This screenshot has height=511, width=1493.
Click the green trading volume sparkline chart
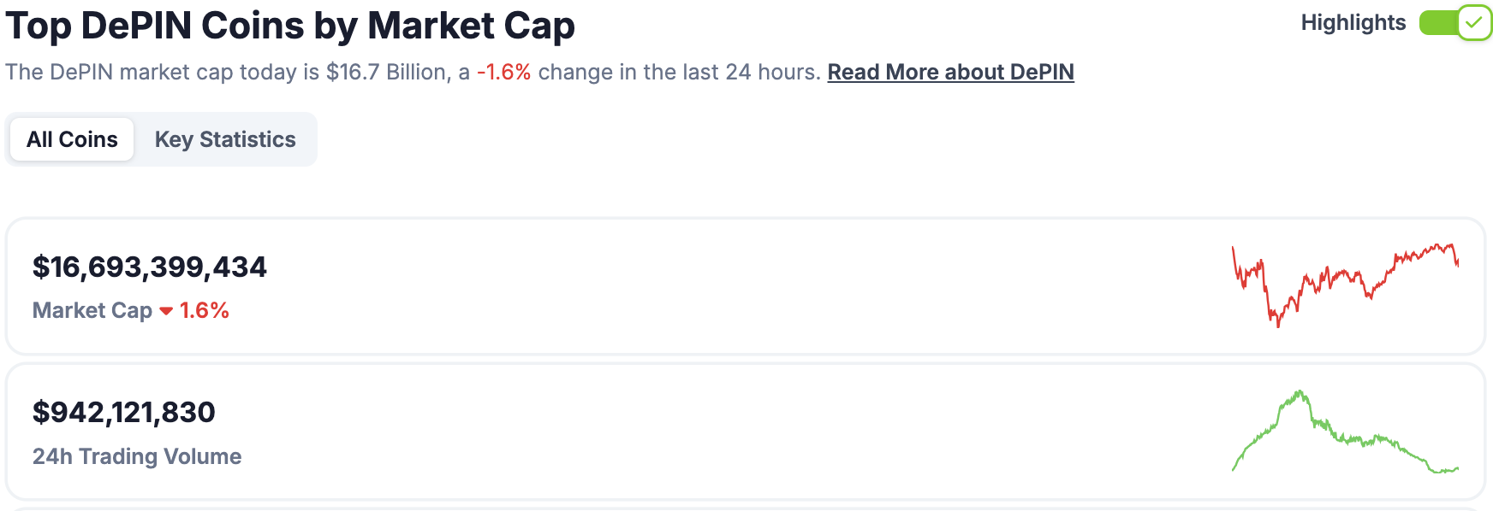coord(1344,432)
